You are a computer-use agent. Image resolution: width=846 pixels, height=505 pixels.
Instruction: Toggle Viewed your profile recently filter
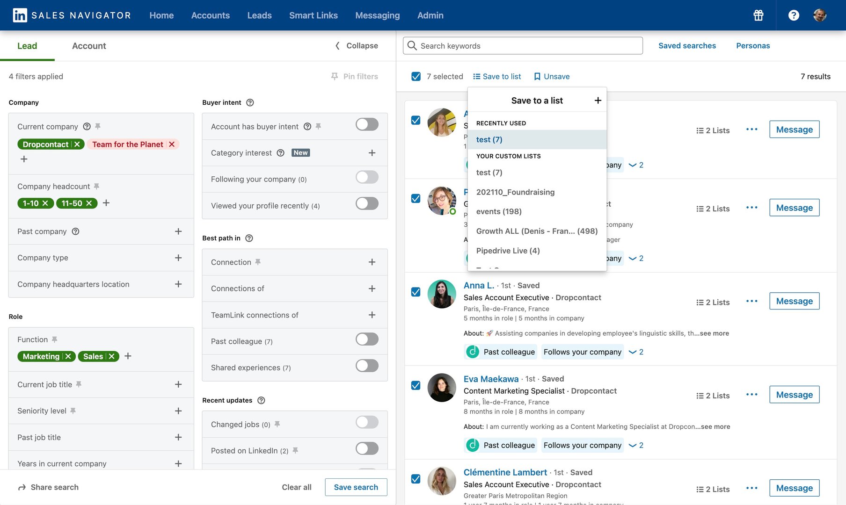(367, 204)
